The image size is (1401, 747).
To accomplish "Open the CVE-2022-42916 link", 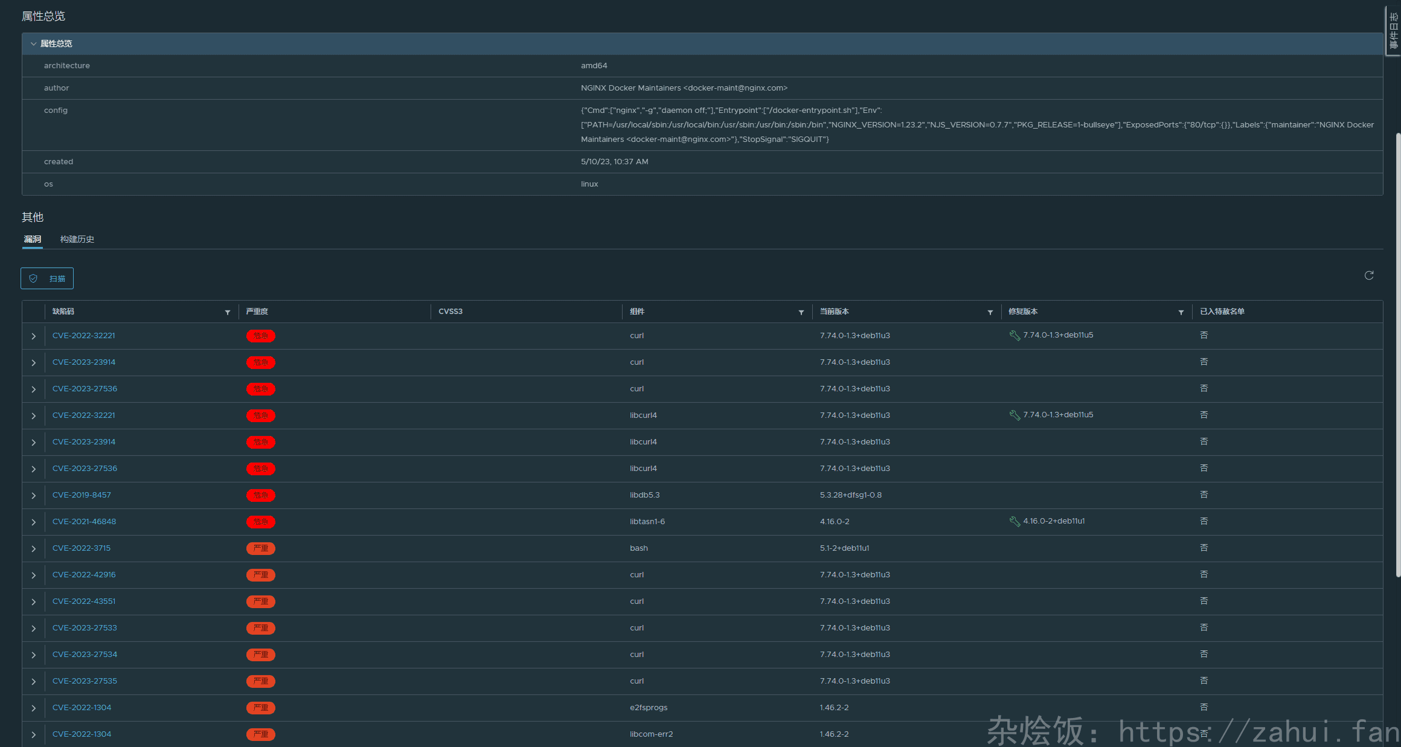I will point(84,574).
